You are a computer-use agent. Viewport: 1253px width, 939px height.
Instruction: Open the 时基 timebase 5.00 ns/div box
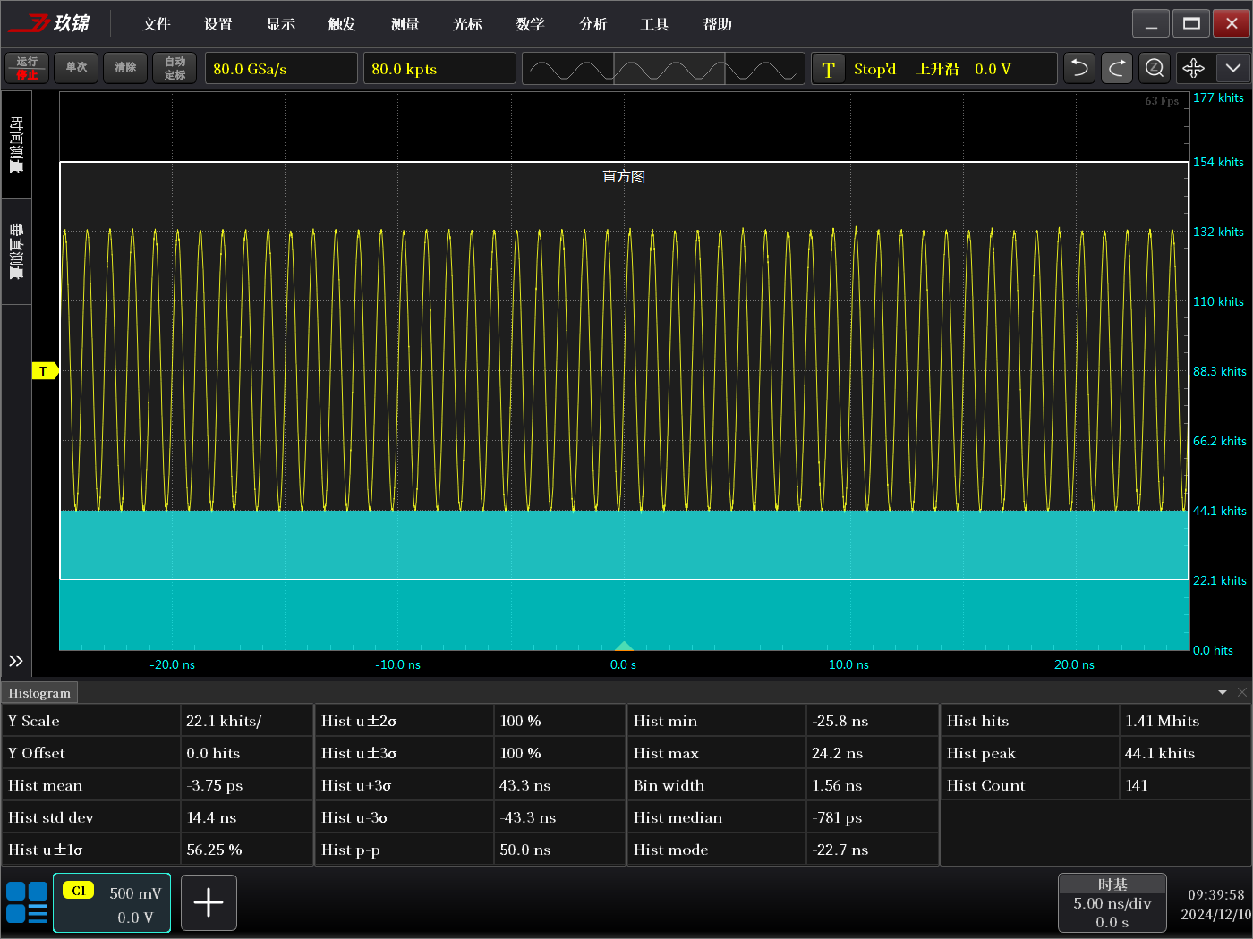(x=1112, y=903)
